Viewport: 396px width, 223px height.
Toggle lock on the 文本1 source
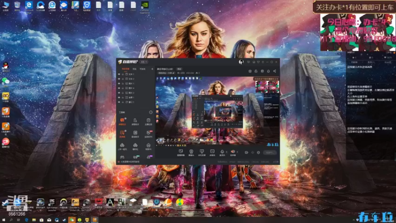pos(123,74)
